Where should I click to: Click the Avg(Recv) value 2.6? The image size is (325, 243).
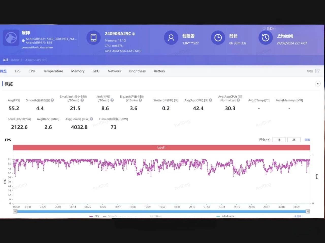(x=48, y=127)
